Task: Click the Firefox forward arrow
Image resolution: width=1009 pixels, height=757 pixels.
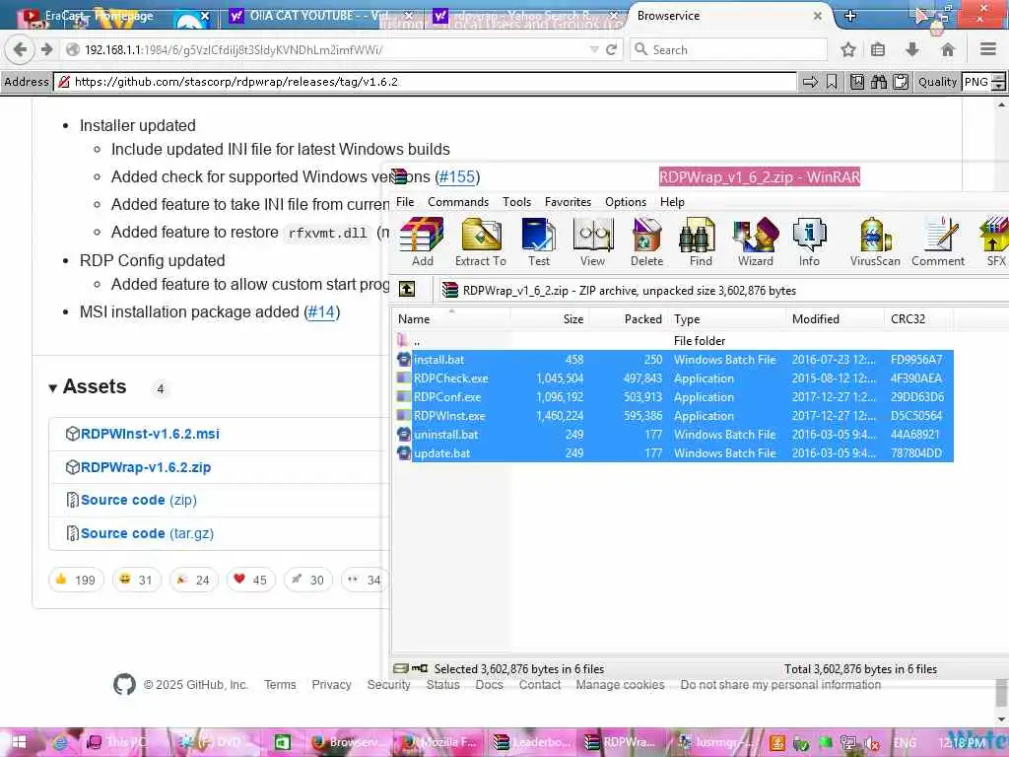Action: [x=47, y=49]
